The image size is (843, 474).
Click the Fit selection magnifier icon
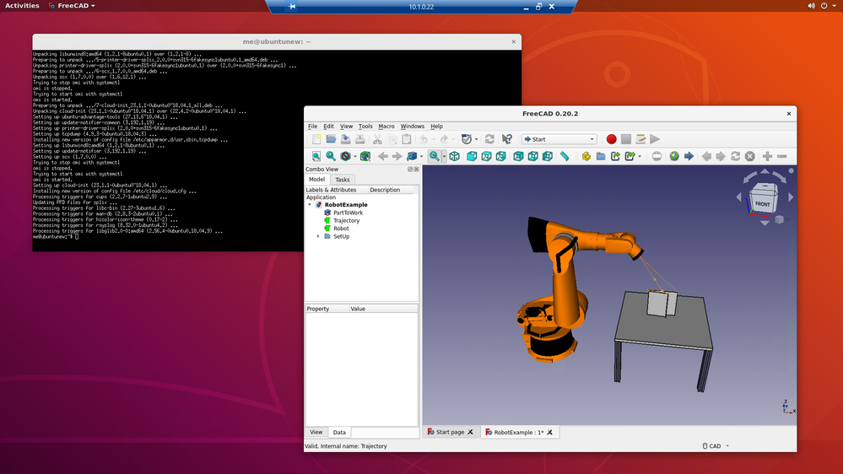point(331,156)
